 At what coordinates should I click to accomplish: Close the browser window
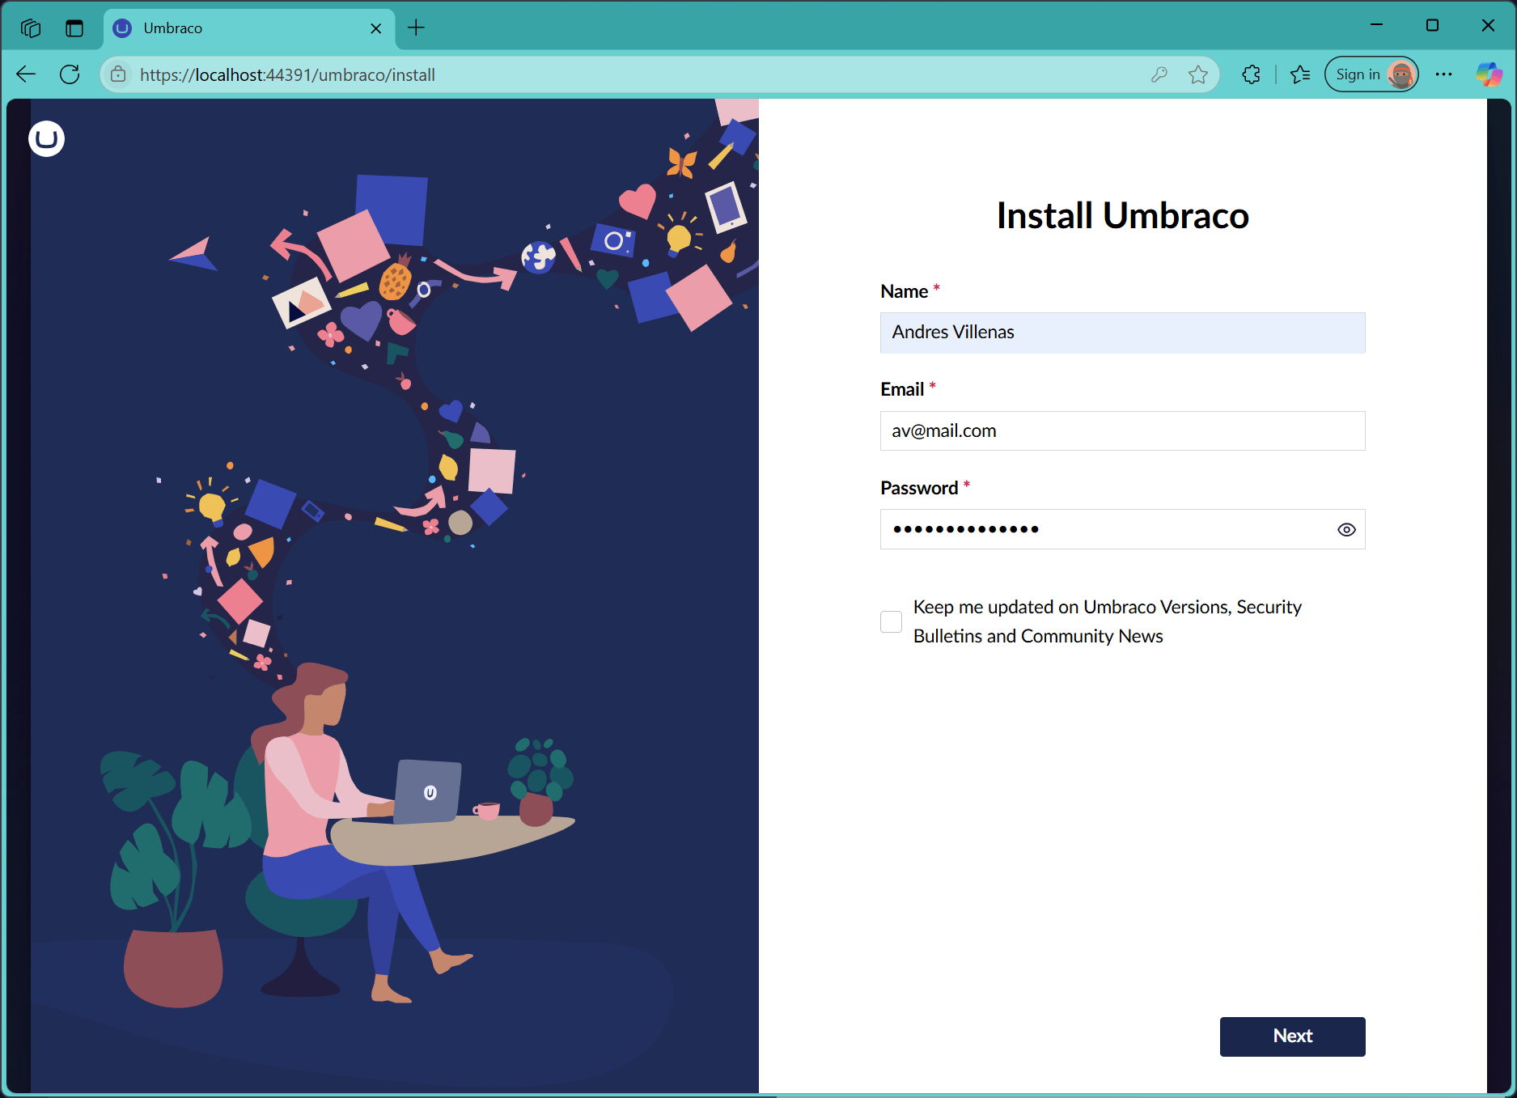tap(1488, 25)
